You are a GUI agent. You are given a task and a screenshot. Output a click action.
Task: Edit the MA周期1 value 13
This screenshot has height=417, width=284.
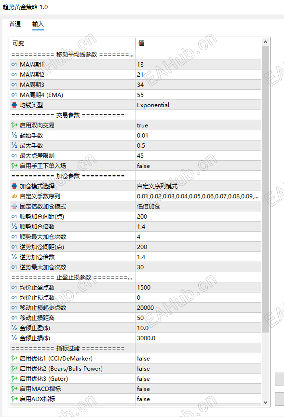coord(198,64)
